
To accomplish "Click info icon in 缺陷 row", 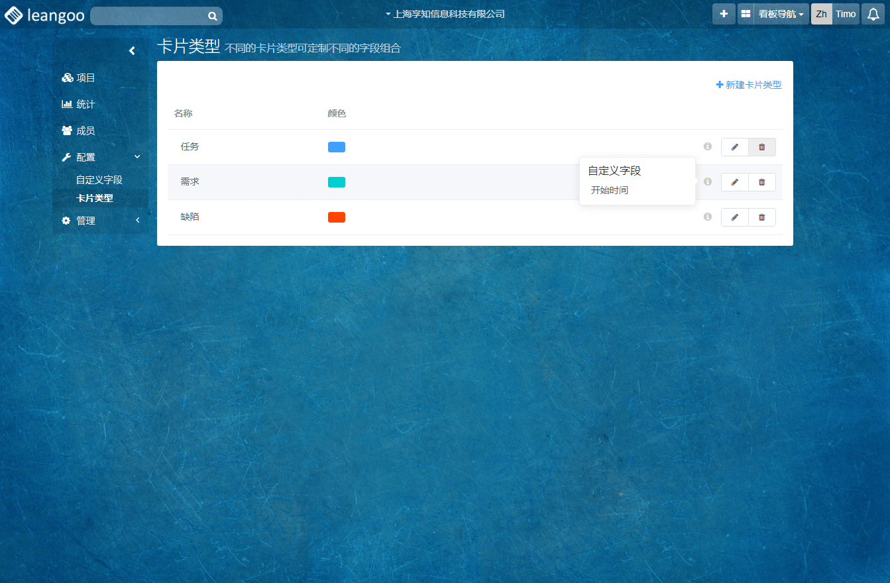I will tap(707, 217).
